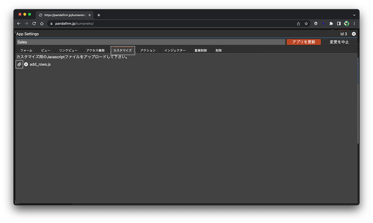This screenshot has height=223, width=373.
Task: Go to the インジェクター tab
Action: [175, 51]
